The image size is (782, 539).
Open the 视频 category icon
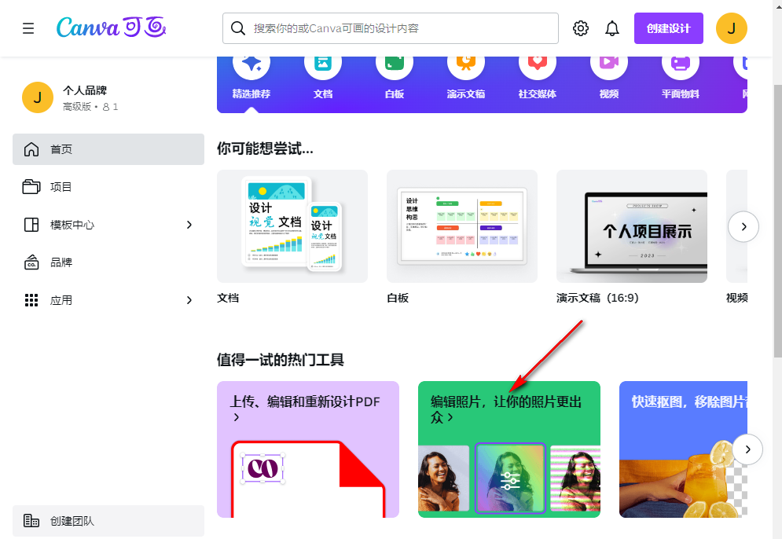[608, 63]
